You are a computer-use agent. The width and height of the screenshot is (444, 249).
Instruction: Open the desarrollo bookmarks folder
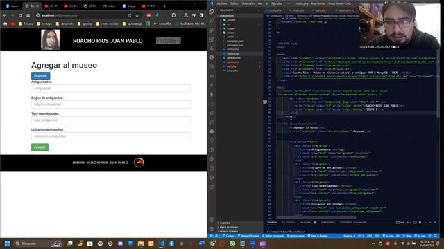[65, 24]
